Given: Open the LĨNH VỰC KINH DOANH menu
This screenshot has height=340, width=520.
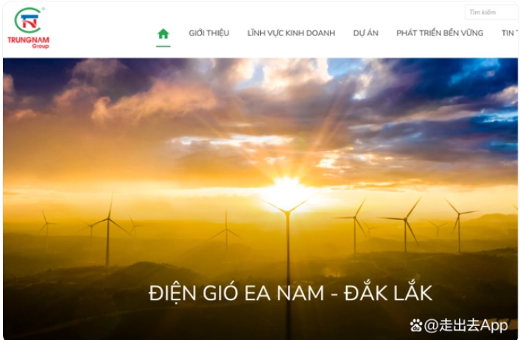Looking at the screenshot, I should click(291, 33).
